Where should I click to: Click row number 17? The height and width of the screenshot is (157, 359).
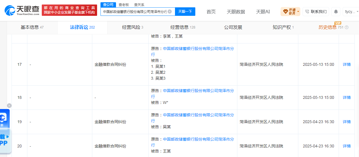(19, 64)
